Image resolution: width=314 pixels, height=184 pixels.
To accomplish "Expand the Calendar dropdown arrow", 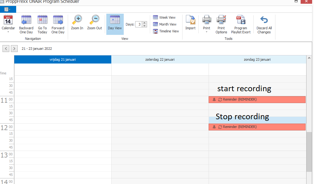I will pos(8,32).
